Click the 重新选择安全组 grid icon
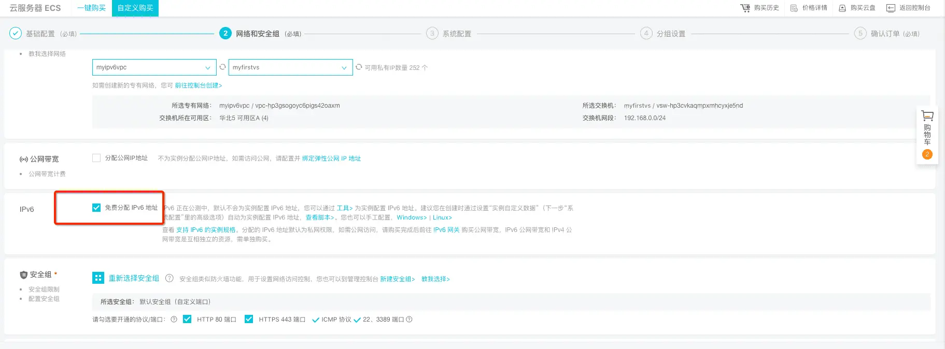The width and height of the screenshot is (945, 349). (x=98, y=278)
